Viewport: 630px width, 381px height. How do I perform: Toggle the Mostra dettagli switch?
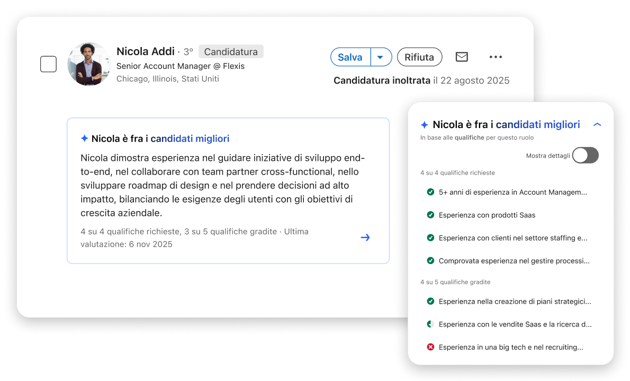[x=586, y=156]
